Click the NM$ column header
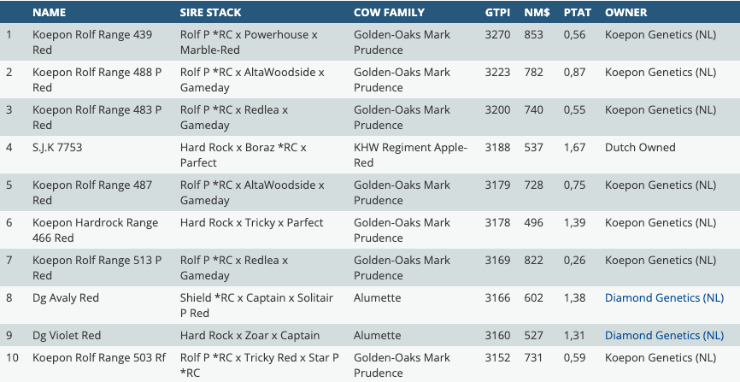 pyautogui.click(x=536, y=13)
